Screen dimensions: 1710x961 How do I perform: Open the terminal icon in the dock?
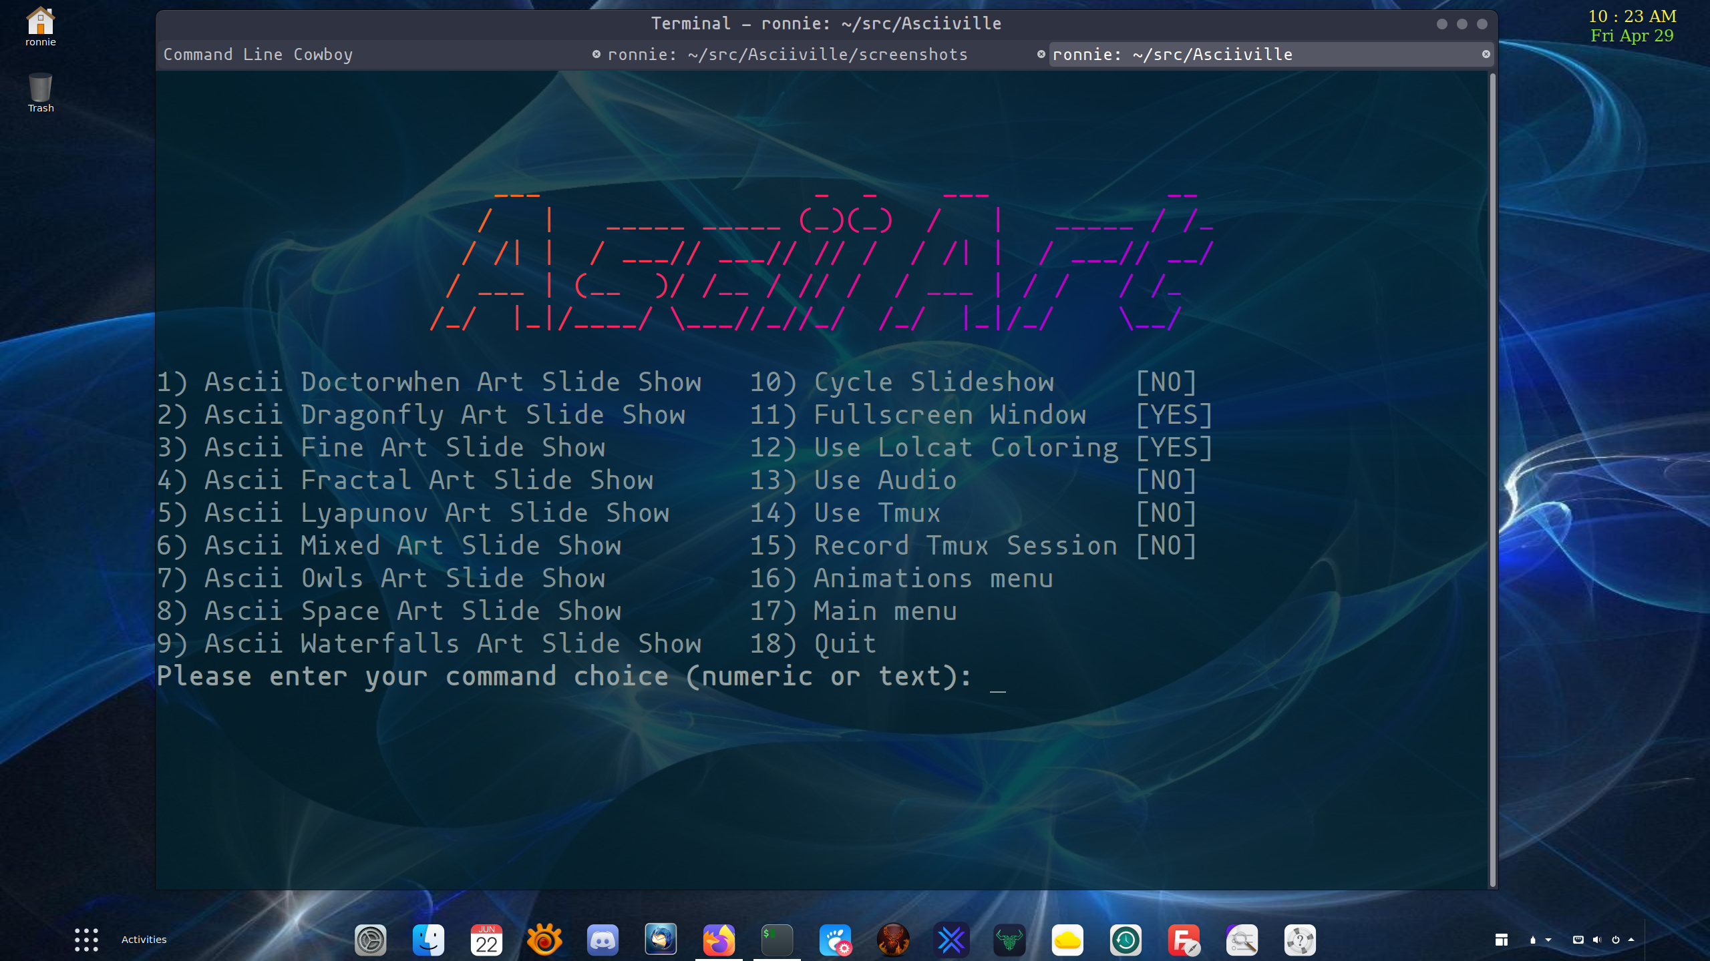(777, 940)
